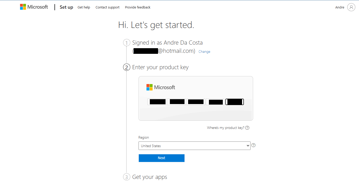Open the Set up page link
This screenshot has width=359, height=194.
[x=66, y=7]
